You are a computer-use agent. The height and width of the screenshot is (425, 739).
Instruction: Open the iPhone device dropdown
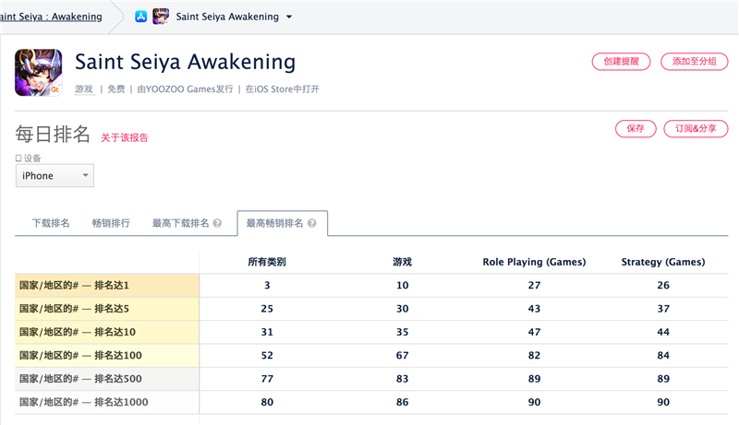pyautogui.click(x=55, y=176)
